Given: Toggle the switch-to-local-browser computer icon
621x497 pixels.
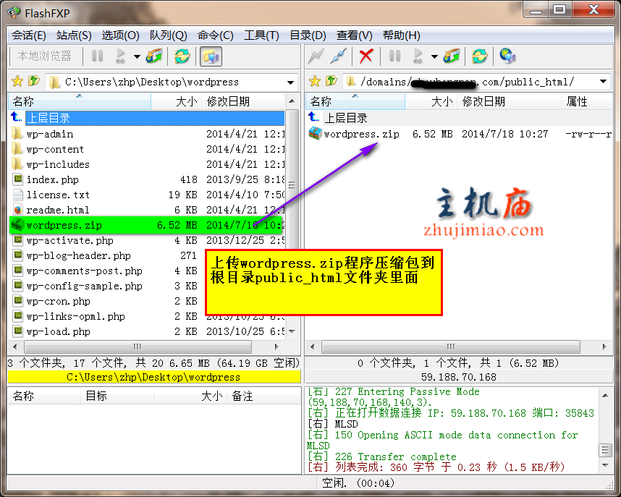Looking at the screenshot, I should pyautogui.click(x=211, y=56).
